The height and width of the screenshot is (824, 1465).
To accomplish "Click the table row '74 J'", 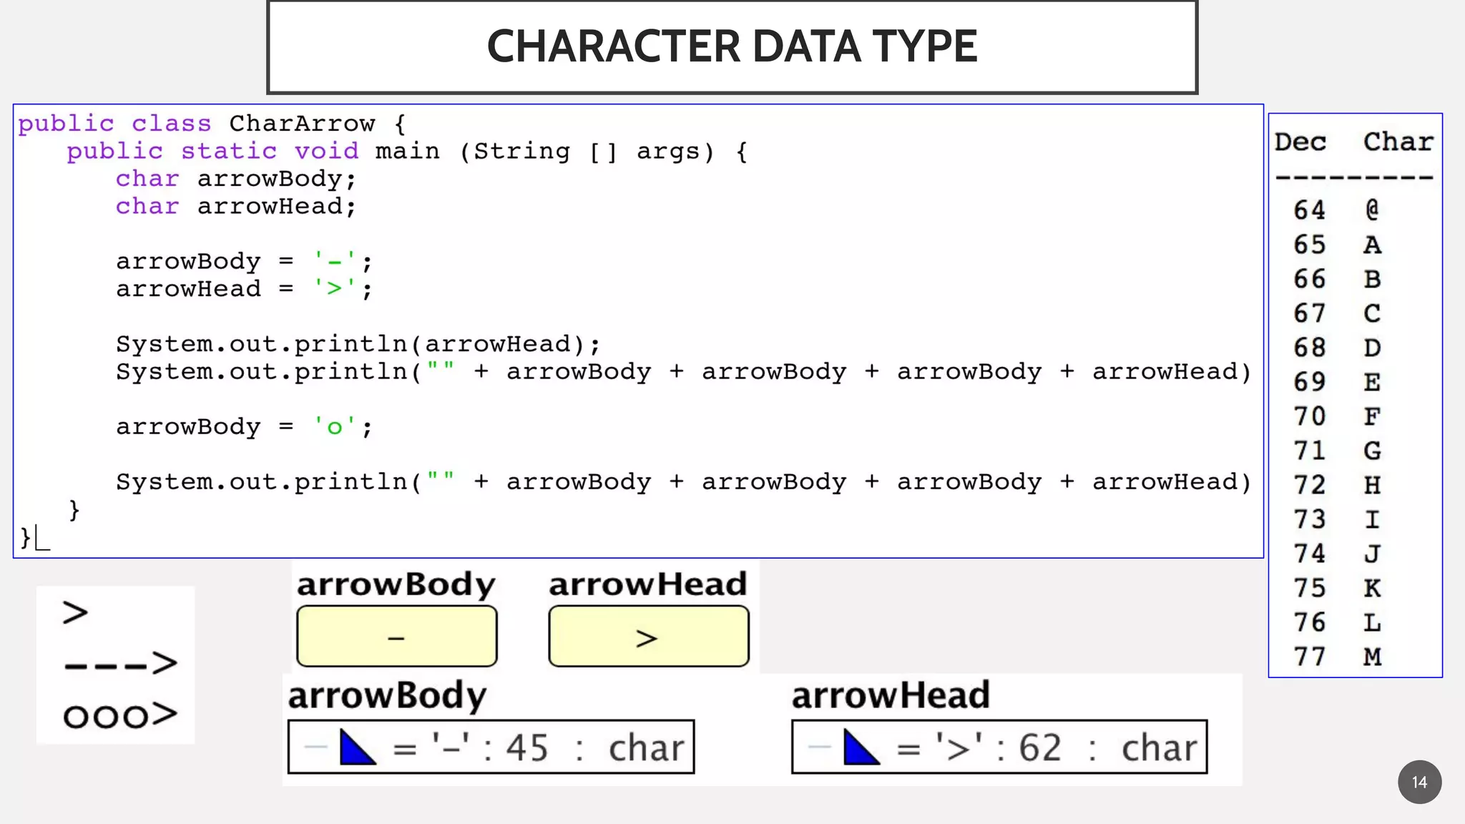I will (1336, 554).
